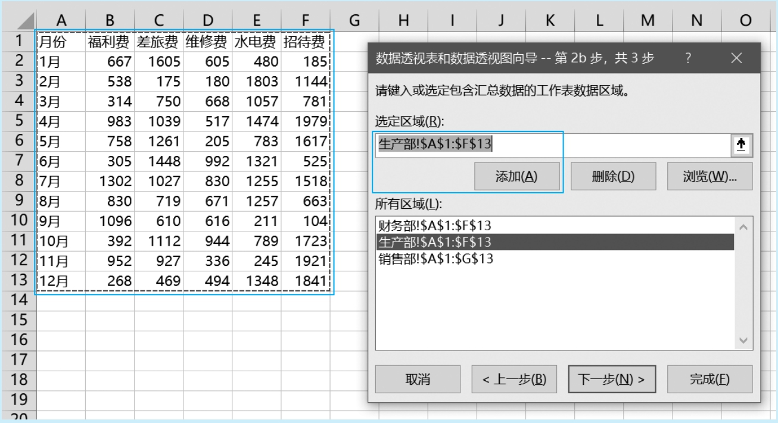This screenshot has width=778, height=423.
Task: Click the cell with value 1979
Action: 305,121
